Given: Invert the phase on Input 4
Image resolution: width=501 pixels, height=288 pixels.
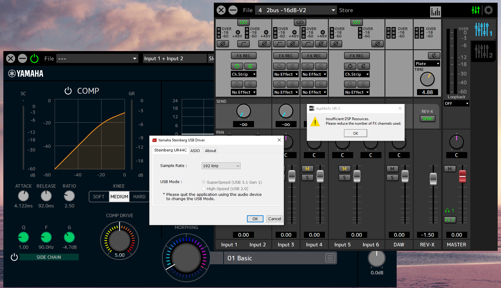Looking at the screenshot, I should pyautogui.click(x=321, y=44).
